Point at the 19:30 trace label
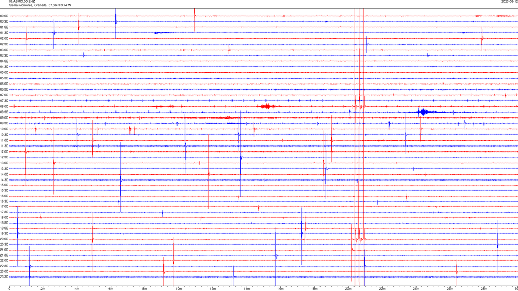The height and width of the screenshot is (291, 518). pos(4,233)
